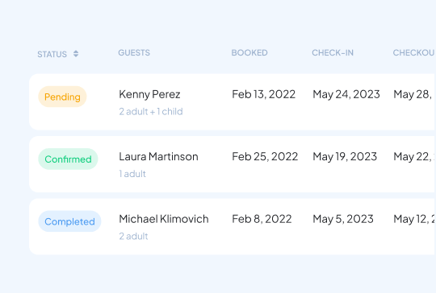Click booked date Feb 13, 2022

click(263, 94)
